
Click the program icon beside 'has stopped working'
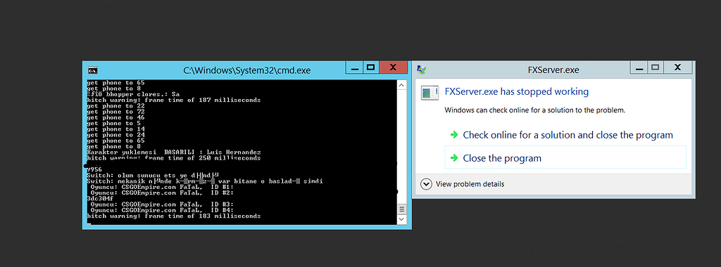pyautogui.click(x=430, y=93)
